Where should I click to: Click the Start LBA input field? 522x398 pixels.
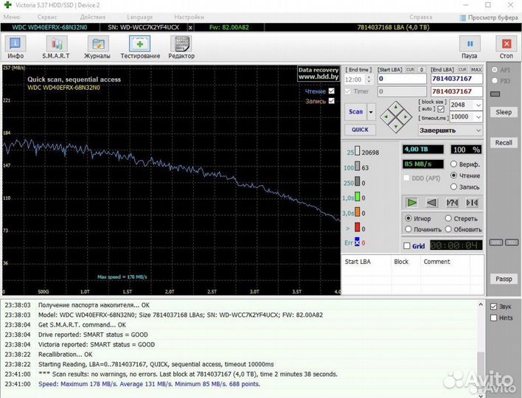click(x=401, y=79)
